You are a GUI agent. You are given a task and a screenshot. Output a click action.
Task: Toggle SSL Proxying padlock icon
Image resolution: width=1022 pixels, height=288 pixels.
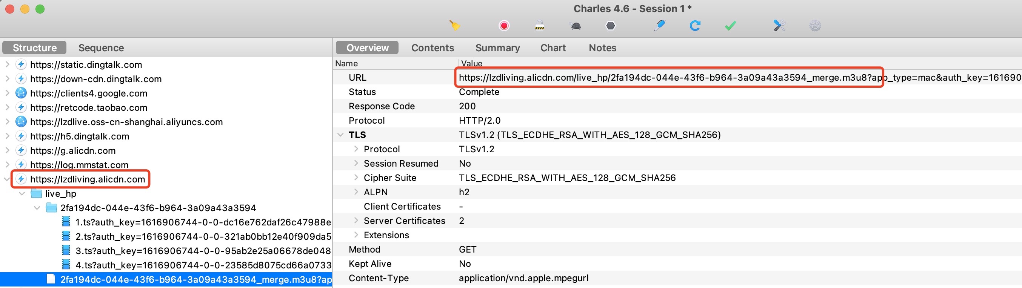click(539, 26)
